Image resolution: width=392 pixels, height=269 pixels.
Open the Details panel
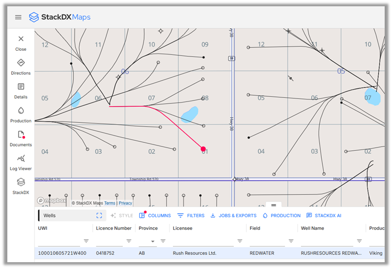coord(21,90)
